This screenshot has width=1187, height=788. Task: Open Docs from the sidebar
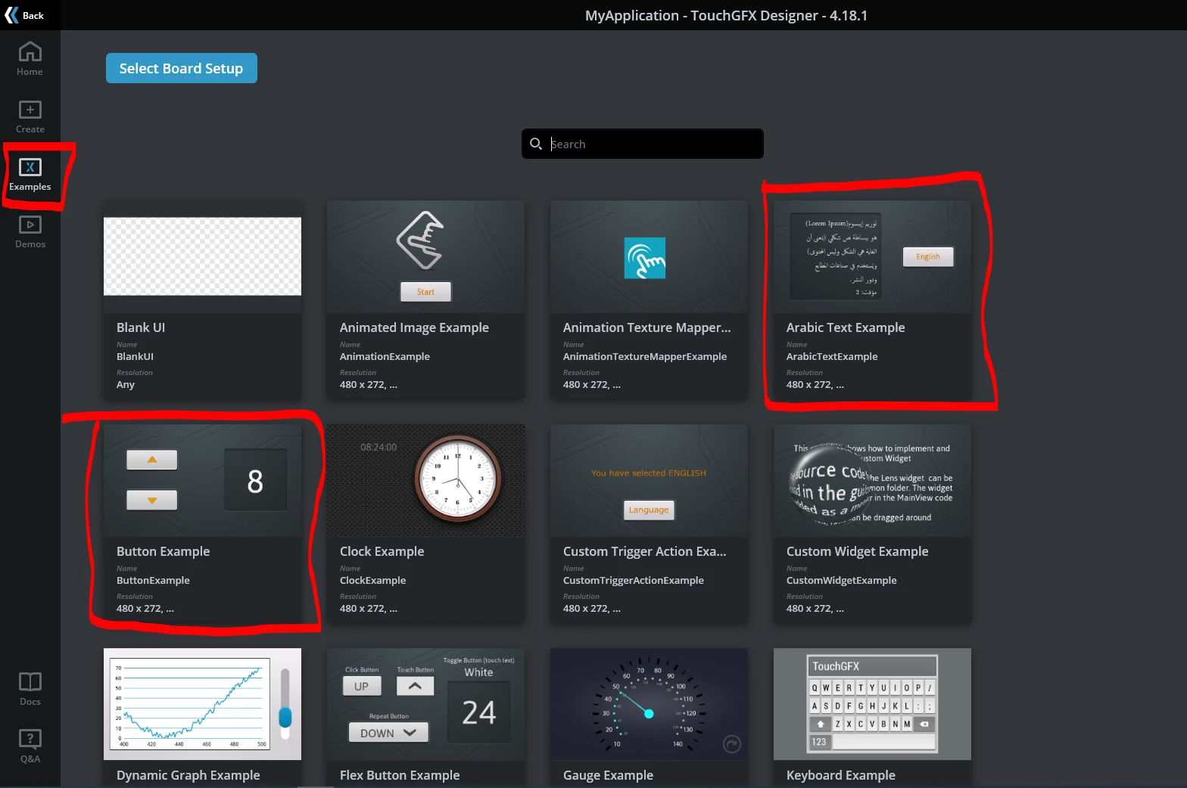coord(30,689)
